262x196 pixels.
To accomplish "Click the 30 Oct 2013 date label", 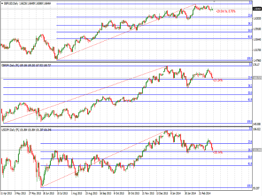I will 134,193.
